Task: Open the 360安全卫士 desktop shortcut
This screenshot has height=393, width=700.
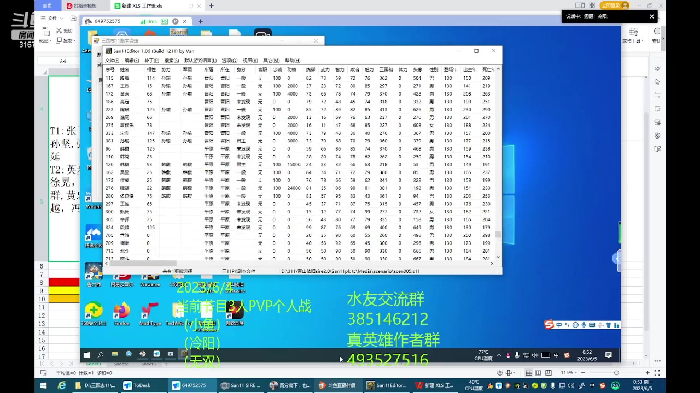Action: coord(94,314)
